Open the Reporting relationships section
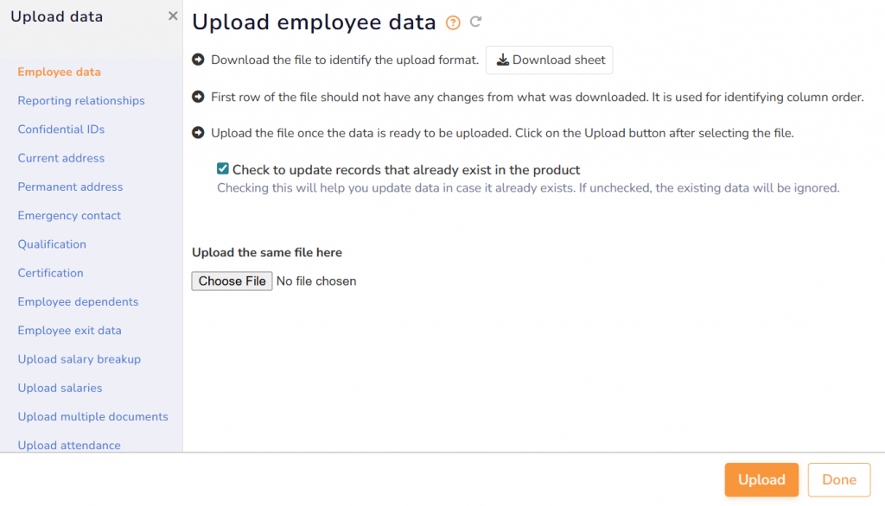 [81, 100]
